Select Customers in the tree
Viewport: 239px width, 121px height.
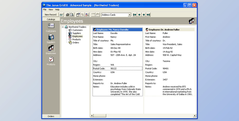point(77,30)
